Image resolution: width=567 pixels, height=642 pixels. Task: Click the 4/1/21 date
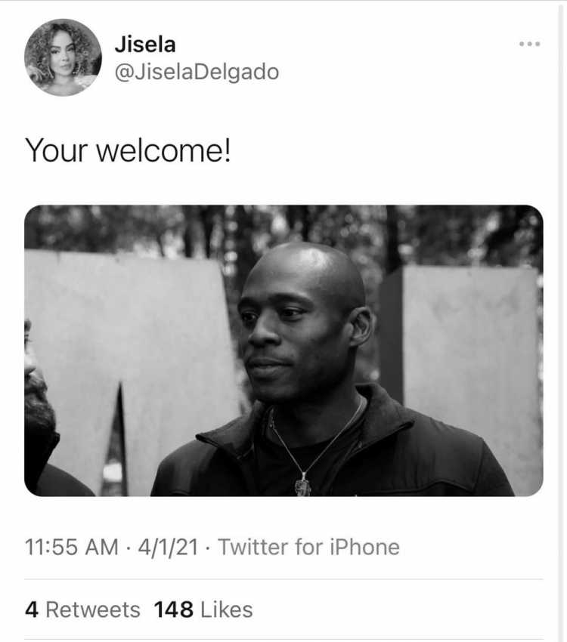click(x=168, y=547)
